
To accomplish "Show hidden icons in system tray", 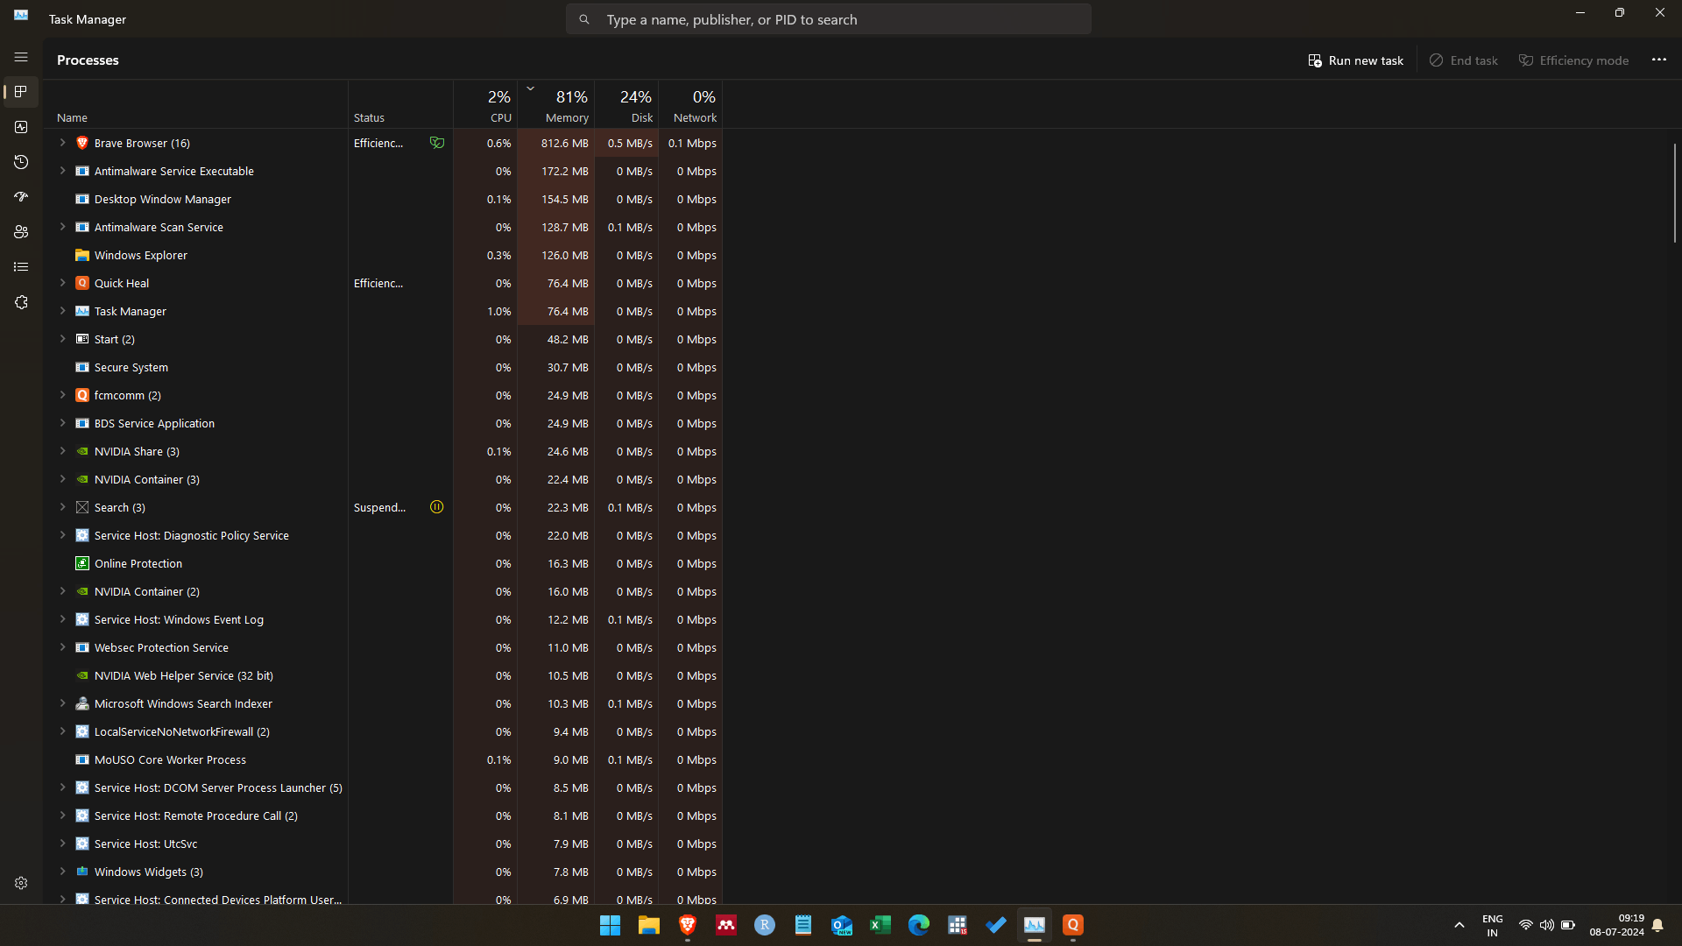I will click(1459, 925).
